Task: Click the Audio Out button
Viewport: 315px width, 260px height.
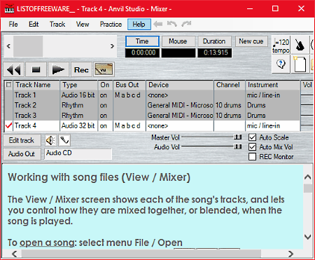Action: 22,154
